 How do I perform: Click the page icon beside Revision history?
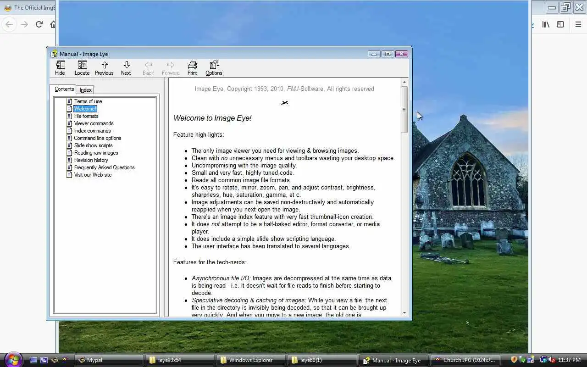click(x=70, y=160)
